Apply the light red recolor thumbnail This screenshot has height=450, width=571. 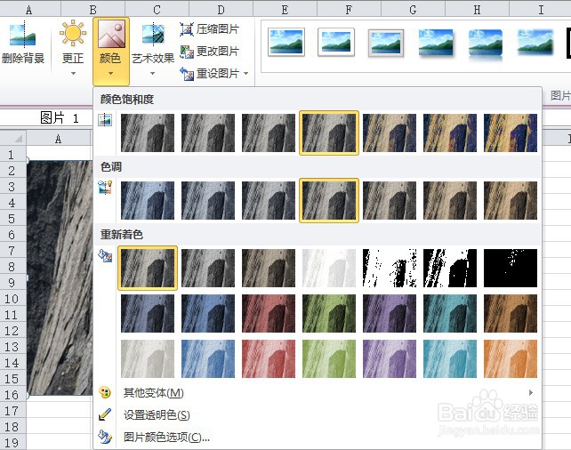[269, 358]
